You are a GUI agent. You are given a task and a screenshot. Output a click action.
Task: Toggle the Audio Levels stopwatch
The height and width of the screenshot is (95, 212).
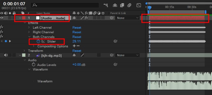pyautogui.click(x=34, y=65)
